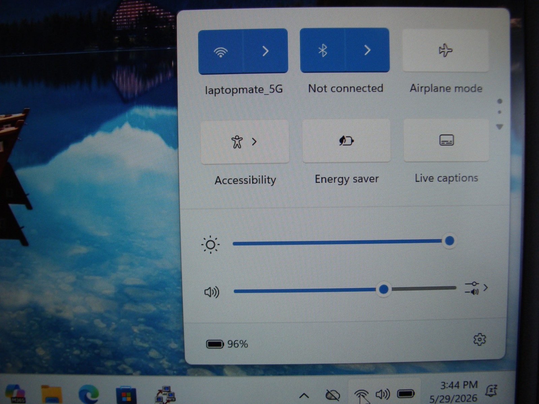The width and height of the screenshot is (539, 404).
Task: Open Microsoft Store from taskbar
Action: click(x=126, y=395)
